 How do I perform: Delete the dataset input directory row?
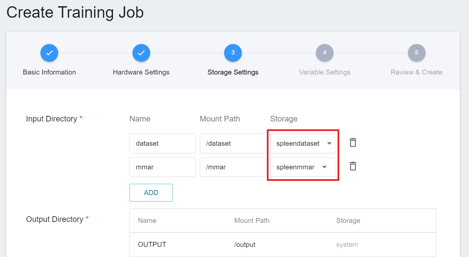(353, 143)
